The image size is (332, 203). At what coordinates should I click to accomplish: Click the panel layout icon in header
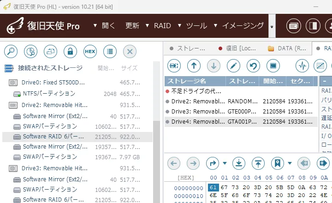pos(313,26)
